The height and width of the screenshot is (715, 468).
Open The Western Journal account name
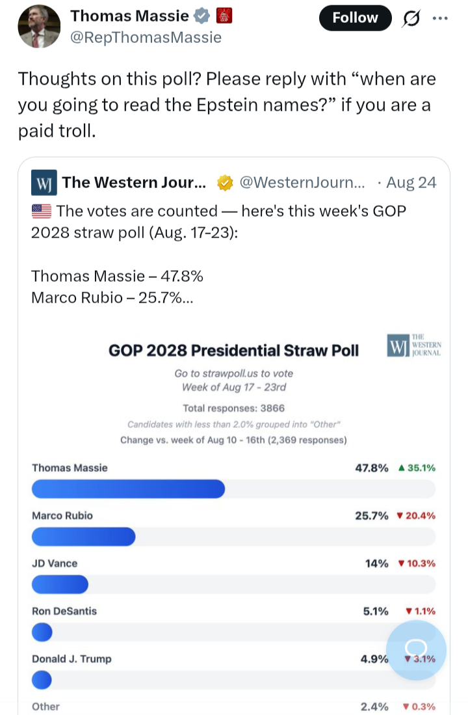(134, 182)
